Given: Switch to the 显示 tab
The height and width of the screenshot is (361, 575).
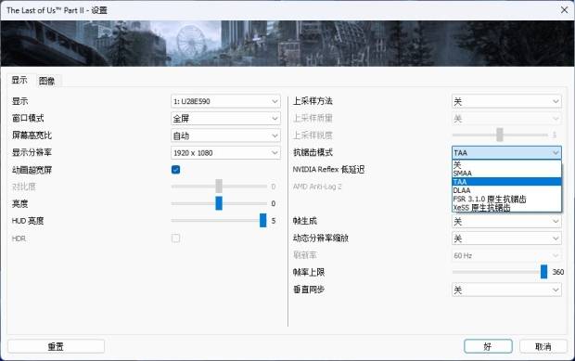Looking at the screenshot, I should [19, 80].
